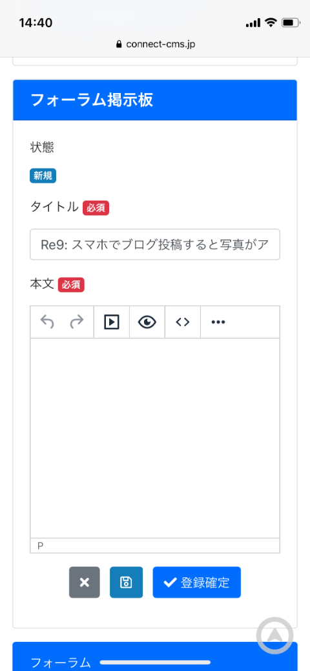
Task: Click the フォーラム panel heading at the bottom
Action: tap(61, 663)
